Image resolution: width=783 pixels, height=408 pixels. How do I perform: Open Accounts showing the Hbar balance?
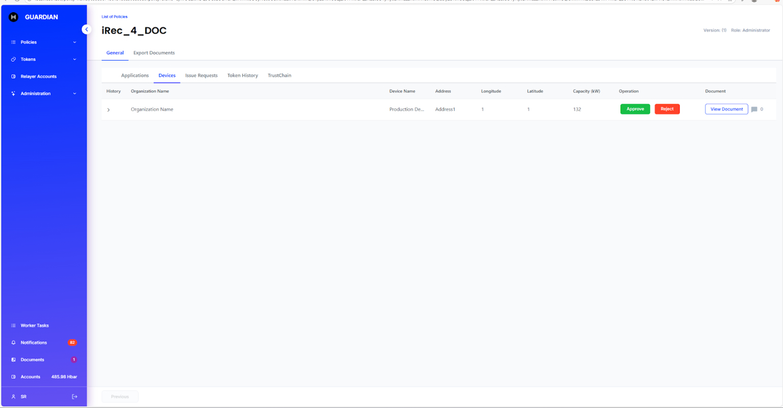[x=31, y=377]
